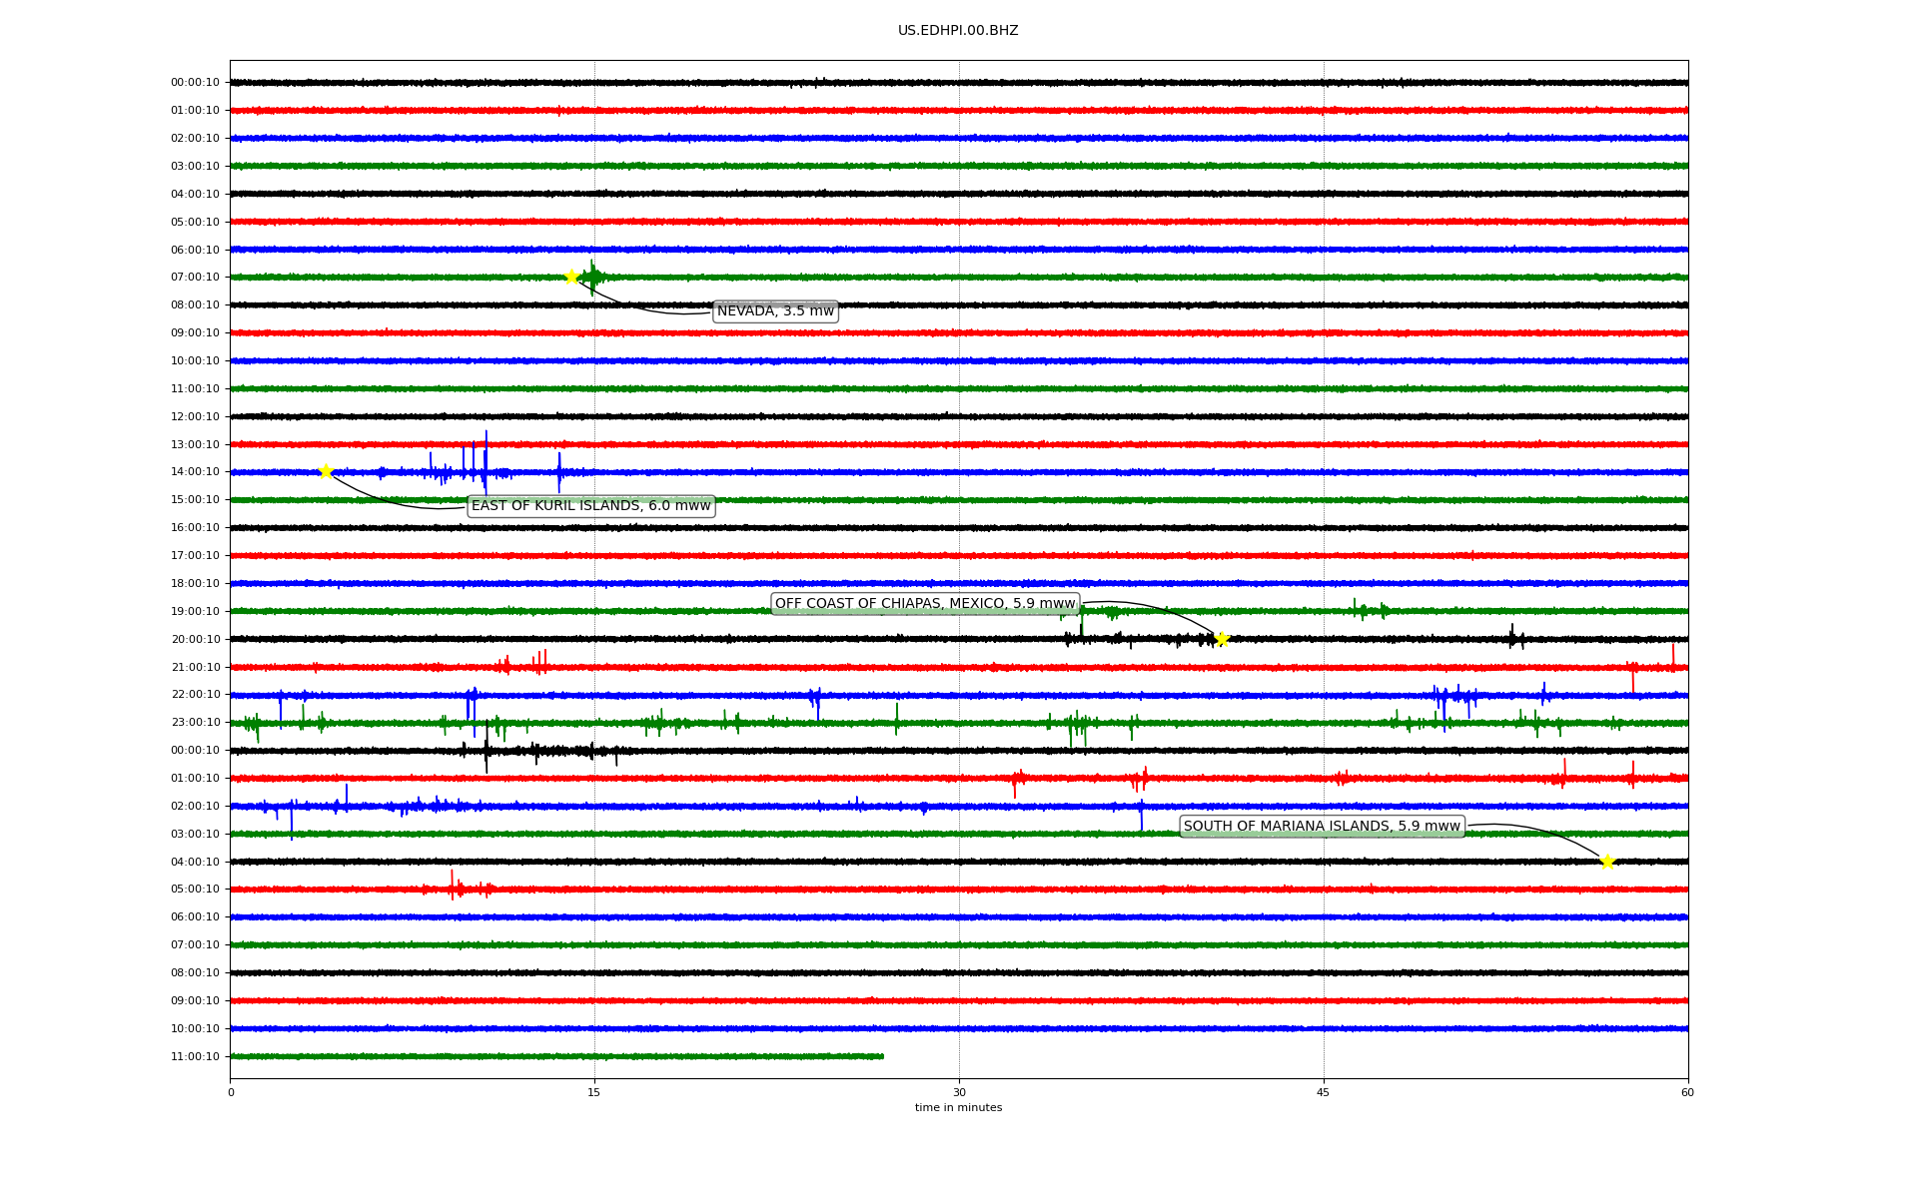Select the EAST OF KURIL ISLANDS, 6.0 mww label
Image resolution: width=1918 pixels, height=1198 pixels.
point(591,506)
